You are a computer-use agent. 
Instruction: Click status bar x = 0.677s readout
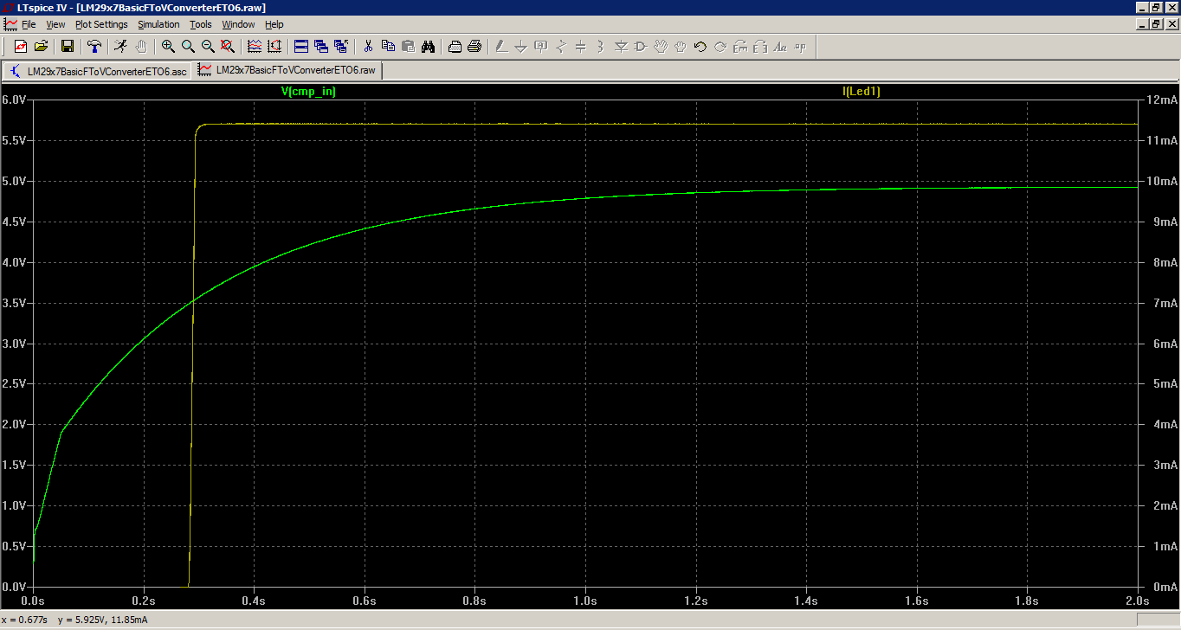pyautogui.click(x=28, y=620)
